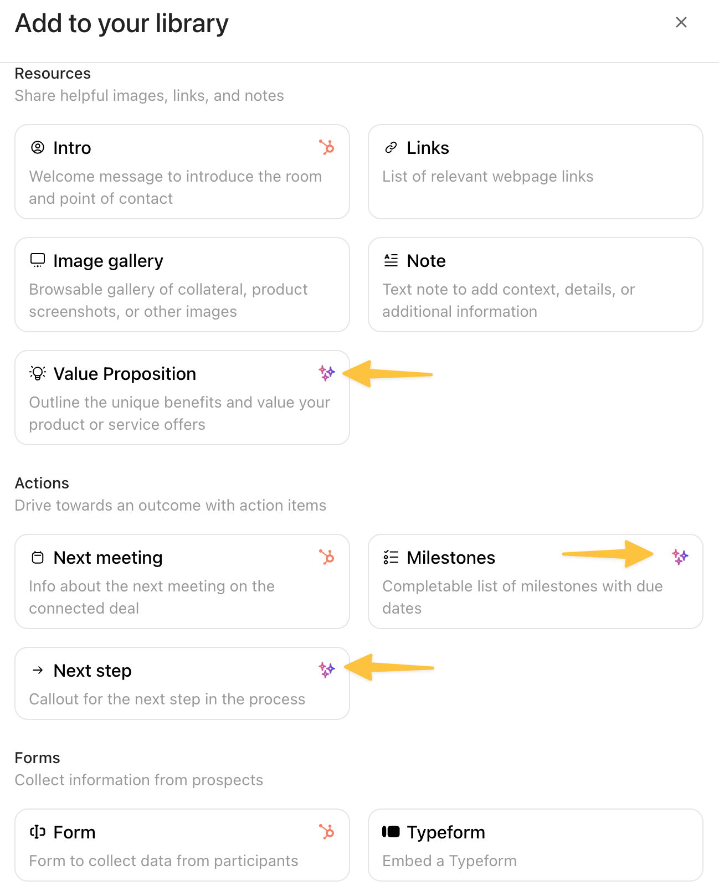719x896 pixels.
Task: Add the Intro welcome message block
Action: tap(182, 172)
